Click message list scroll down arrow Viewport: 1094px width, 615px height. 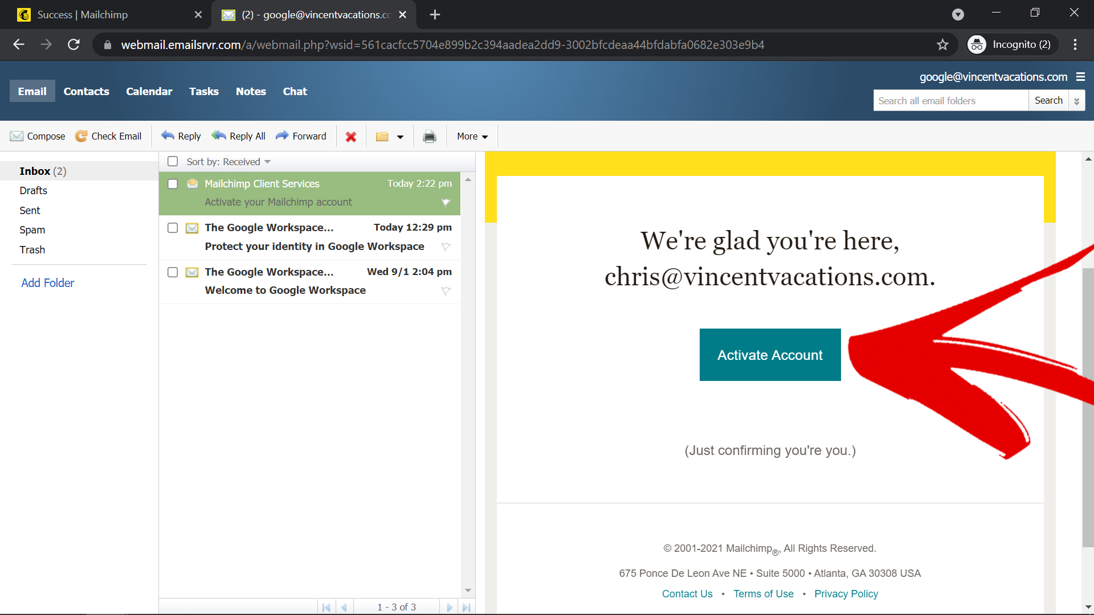point(468,591)
